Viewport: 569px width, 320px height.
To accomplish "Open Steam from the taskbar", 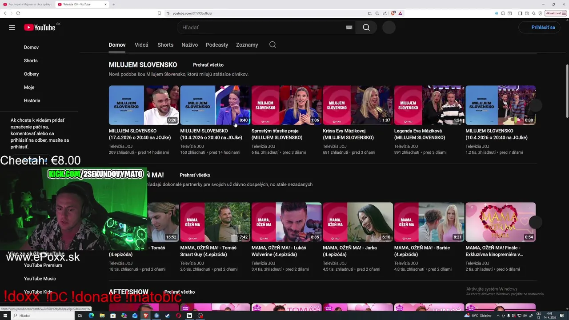I will (168, 316).
